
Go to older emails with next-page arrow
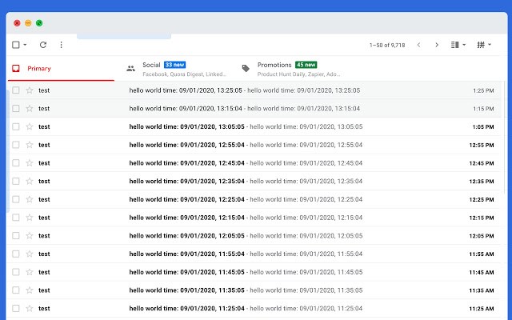pos(437,45)
